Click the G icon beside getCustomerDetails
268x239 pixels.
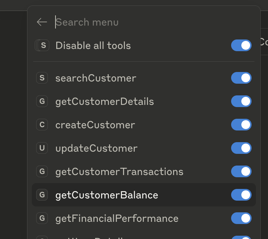tap(42, 101)
